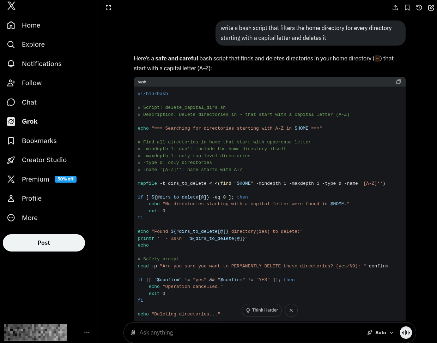The image size is (437, 343).
Task: Open Profile person icon
Action: [x=11, y=199]
